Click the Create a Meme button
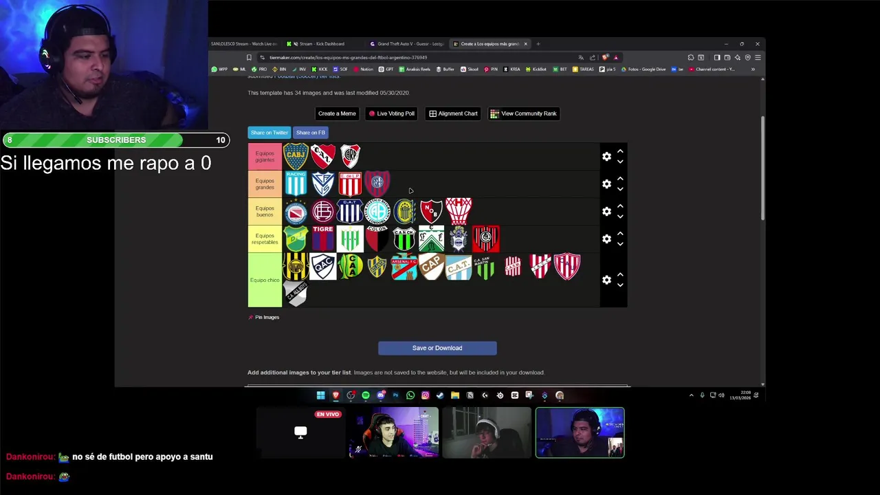 coord(337,113)
